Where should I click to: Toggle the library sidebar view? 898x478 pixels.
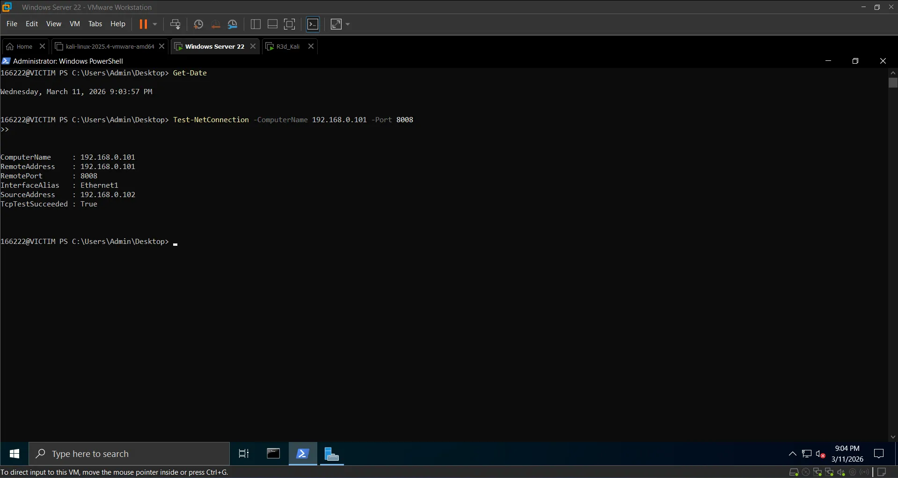256,24
